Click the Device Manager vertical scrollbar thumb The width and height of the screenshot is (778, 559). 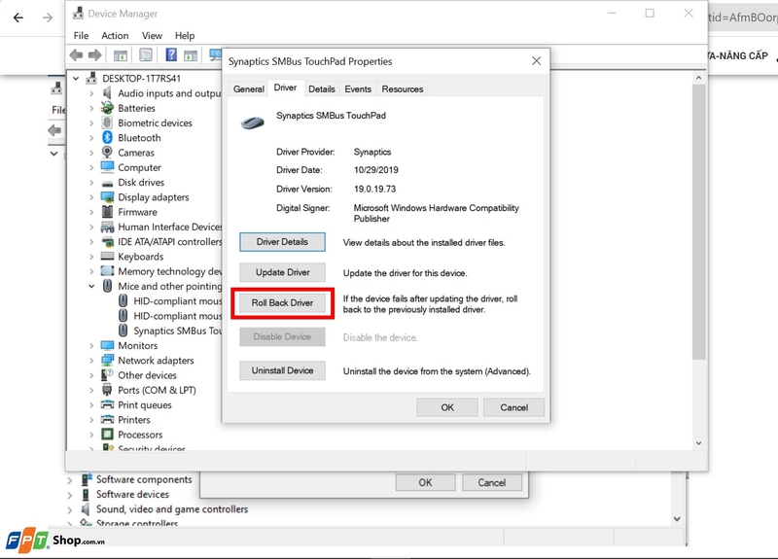point(698,222)
